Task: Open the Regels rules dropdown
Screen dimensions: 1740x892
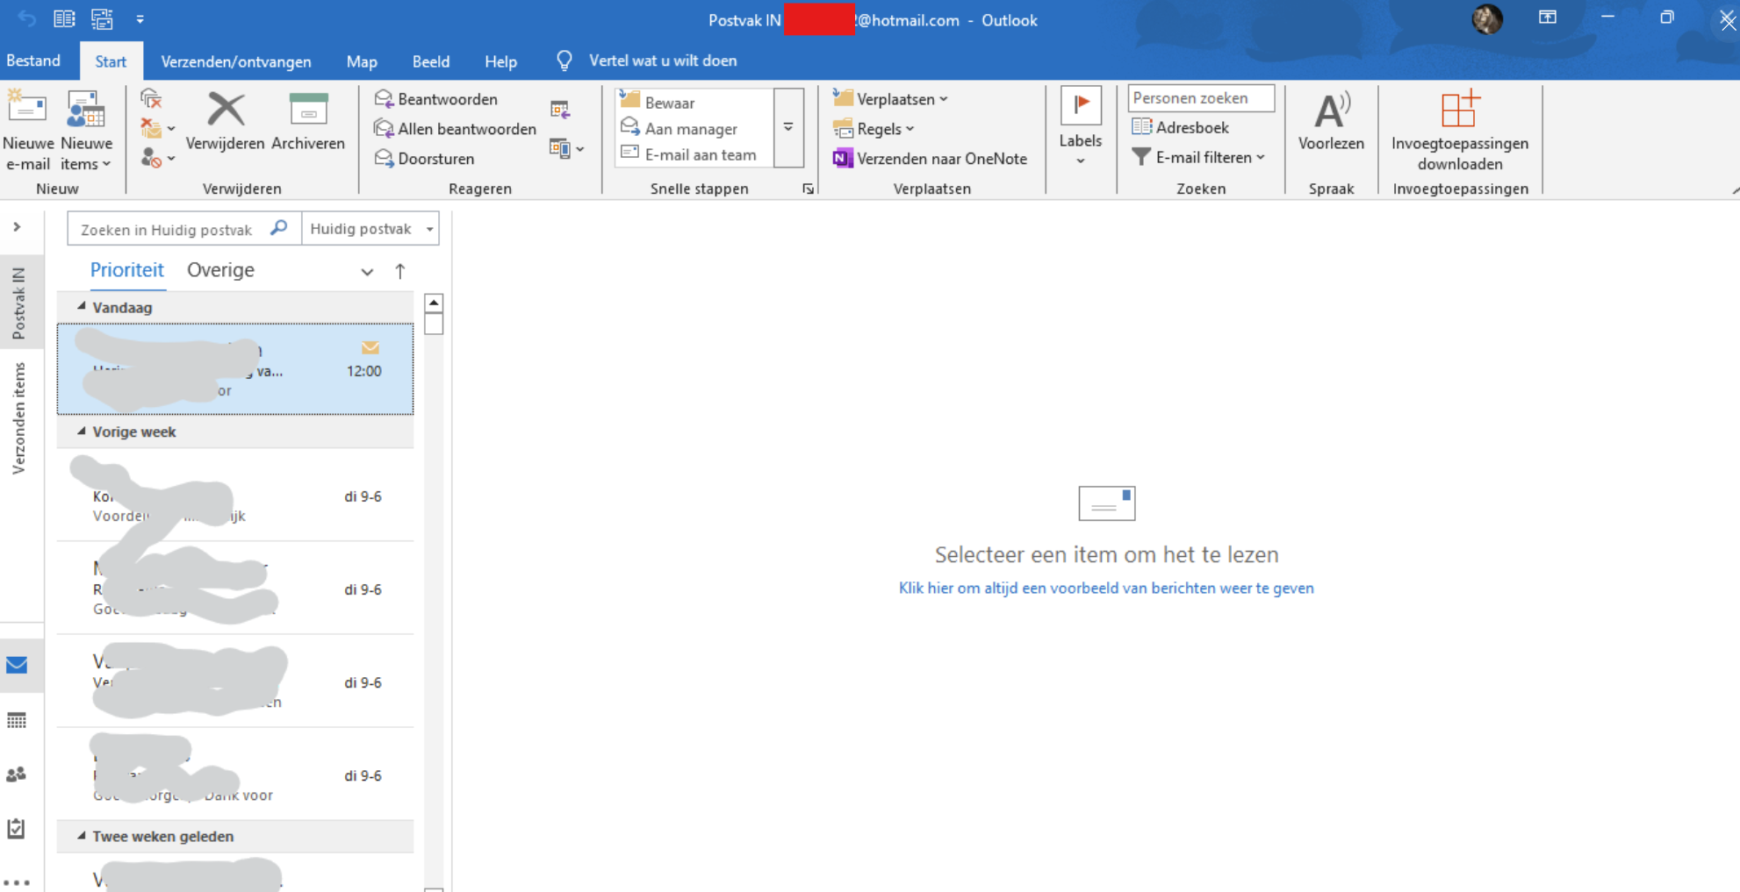Action: (874, 129)
